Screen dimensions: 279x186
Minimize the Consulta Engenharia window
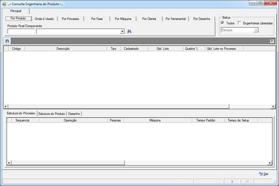pyautogui.click(x=253, y=3)
